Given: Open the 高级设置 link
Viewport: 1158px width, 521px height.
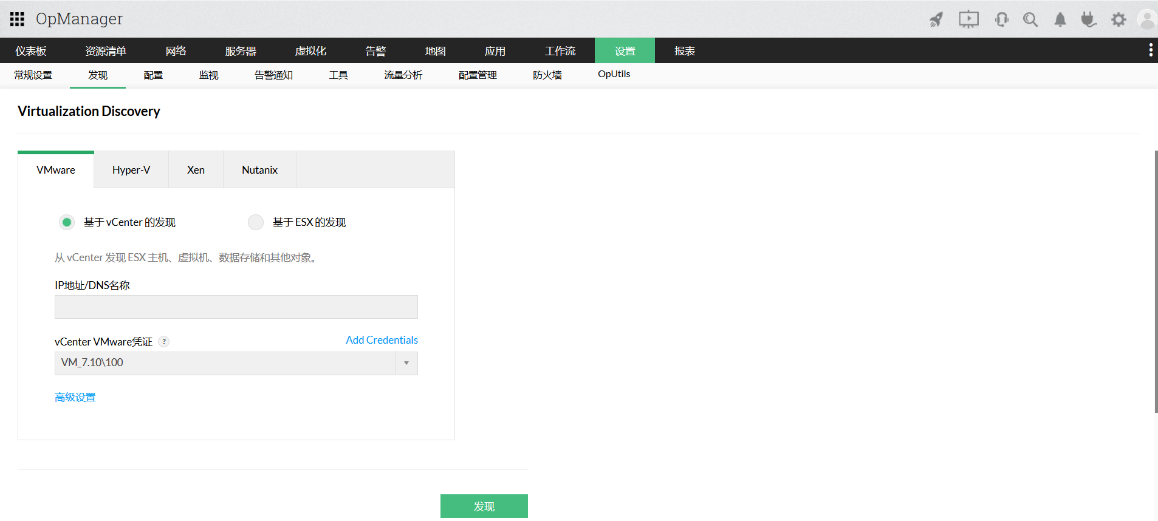Looking at the screenshot, I should click(x=75, y=397).
